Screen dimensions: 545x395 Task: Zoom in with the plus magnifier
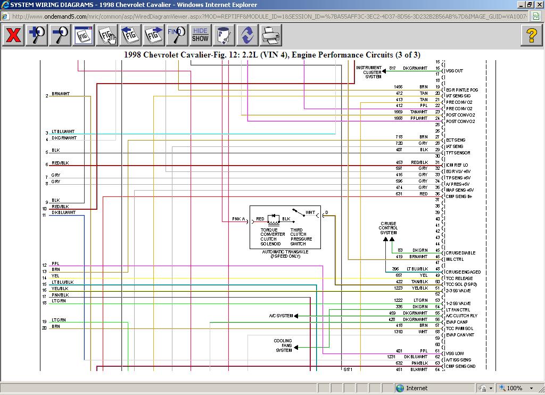coord(37,36)
